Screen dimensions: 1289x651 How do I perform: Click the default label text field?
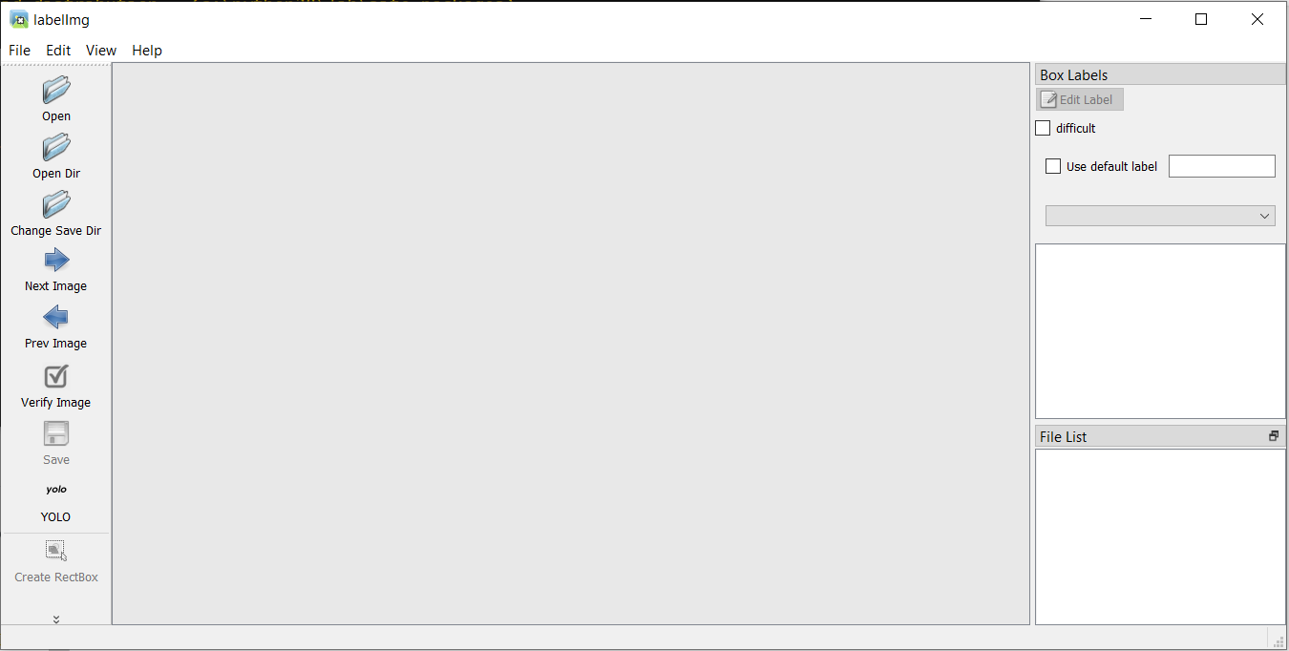click(x=1222, y=166)
